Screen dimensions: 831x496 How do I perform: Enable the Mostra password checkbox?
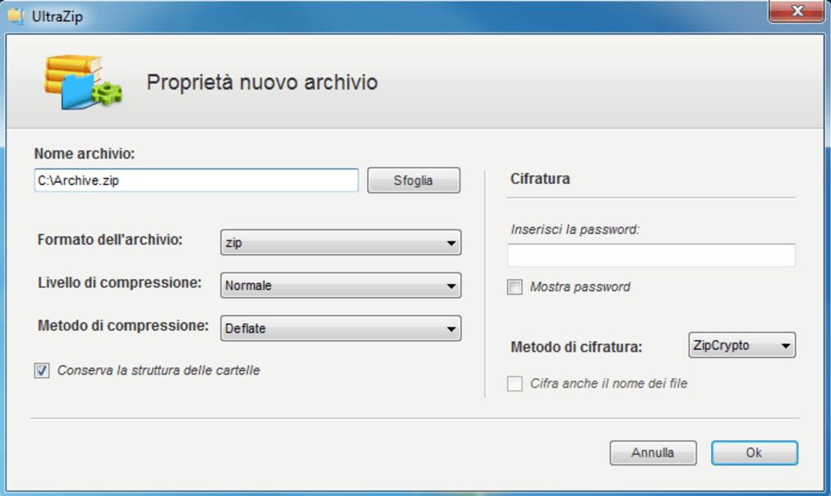(x=515, y=287)
